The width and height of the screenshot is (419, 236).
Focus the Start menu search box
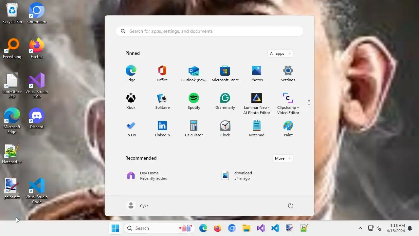pyautogui.click(x=209, y=31)
